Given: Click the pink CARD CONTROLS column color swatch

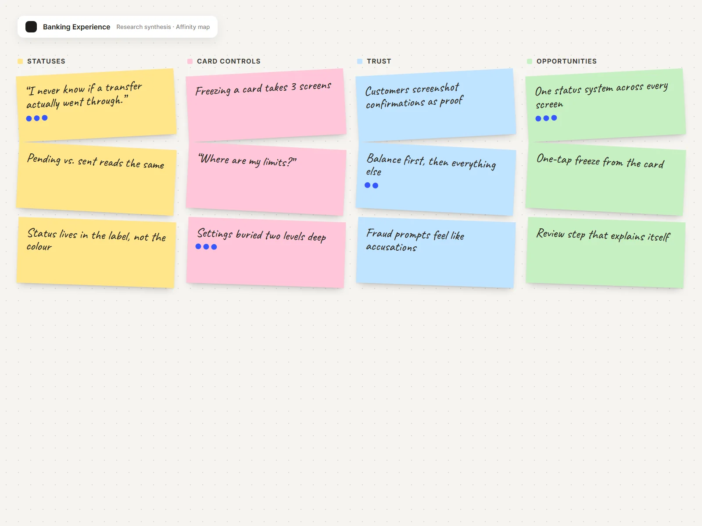Looking at the screenshot, I should pyautogui.click(x=190, y=61).
